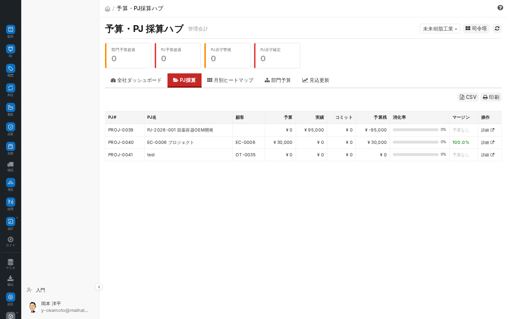This screenshot has height=319, width=511.
Task: Open the 会計 module icon
Action: 11,222
